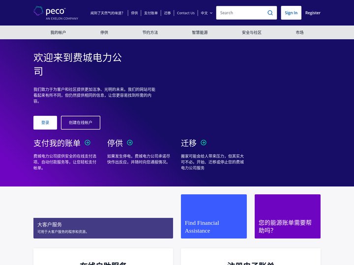Viewport: 354px width, 265px height.
Task: Open 迁移 heading link in hero
Action: (189, 143)
